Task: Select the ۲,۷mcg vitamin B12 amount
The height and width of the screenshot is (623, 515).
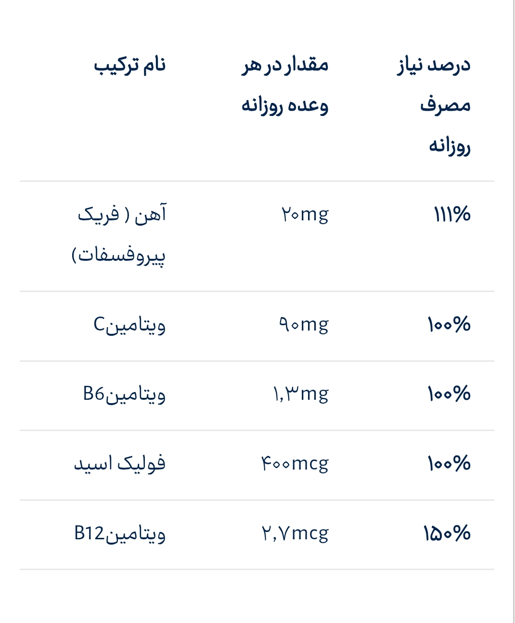Action: tap(295, 534)
